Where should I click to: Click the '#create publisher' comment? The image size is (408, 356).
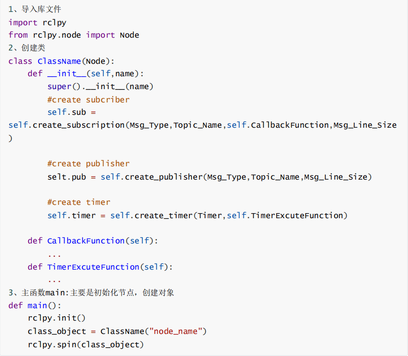(x=88, y=164)
